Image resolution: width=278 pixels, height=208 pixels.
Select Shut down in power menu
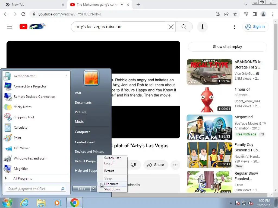tap(112, 189)
